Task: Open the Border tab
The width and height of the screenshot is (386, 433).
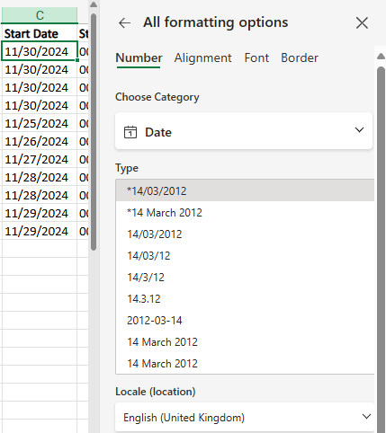Action: click(300, 57)
